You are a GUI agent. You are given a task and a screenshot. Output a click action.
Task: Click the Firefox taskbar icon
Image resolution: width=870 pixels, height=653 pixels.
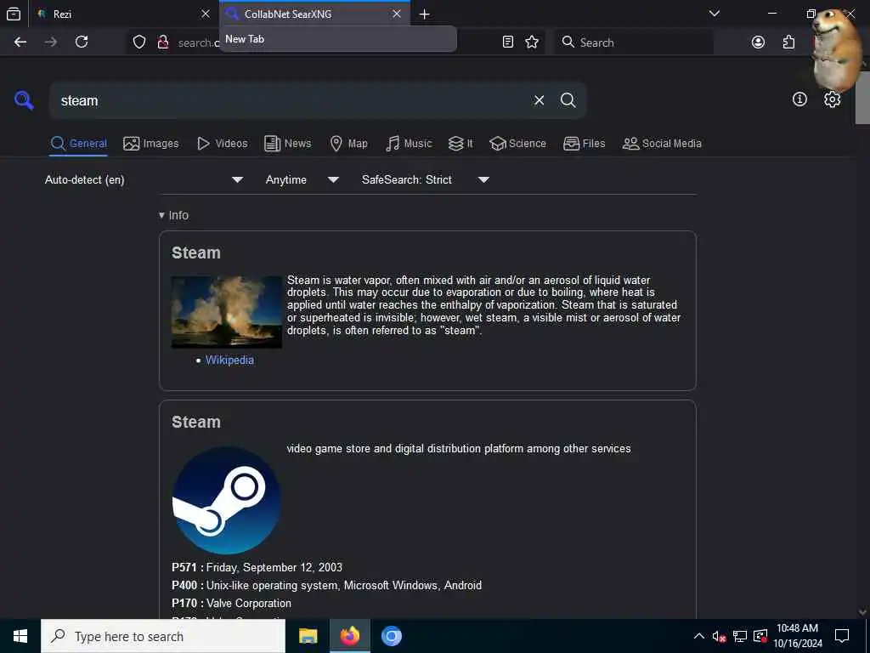tap(349, 636)
